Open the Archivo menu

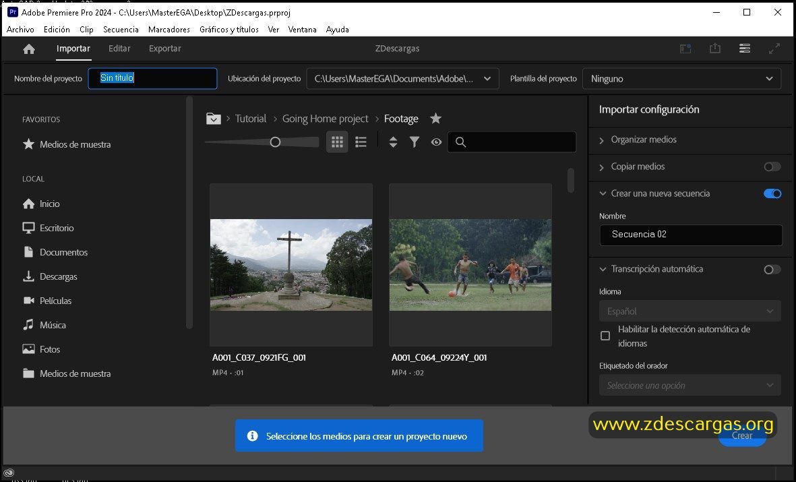(x=20, y=30)
